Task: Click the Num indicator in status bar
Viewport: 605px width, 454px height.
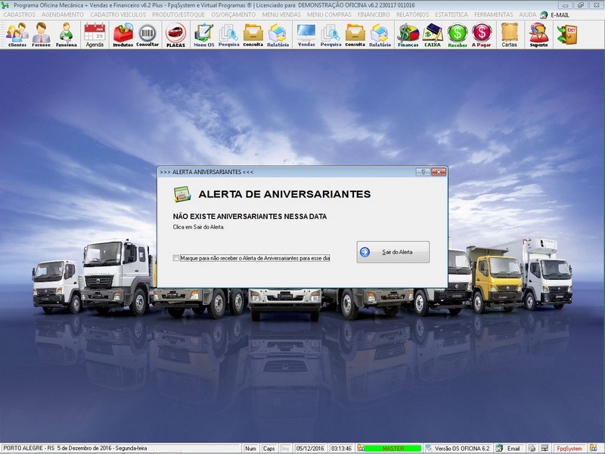Action: point(251,448)
